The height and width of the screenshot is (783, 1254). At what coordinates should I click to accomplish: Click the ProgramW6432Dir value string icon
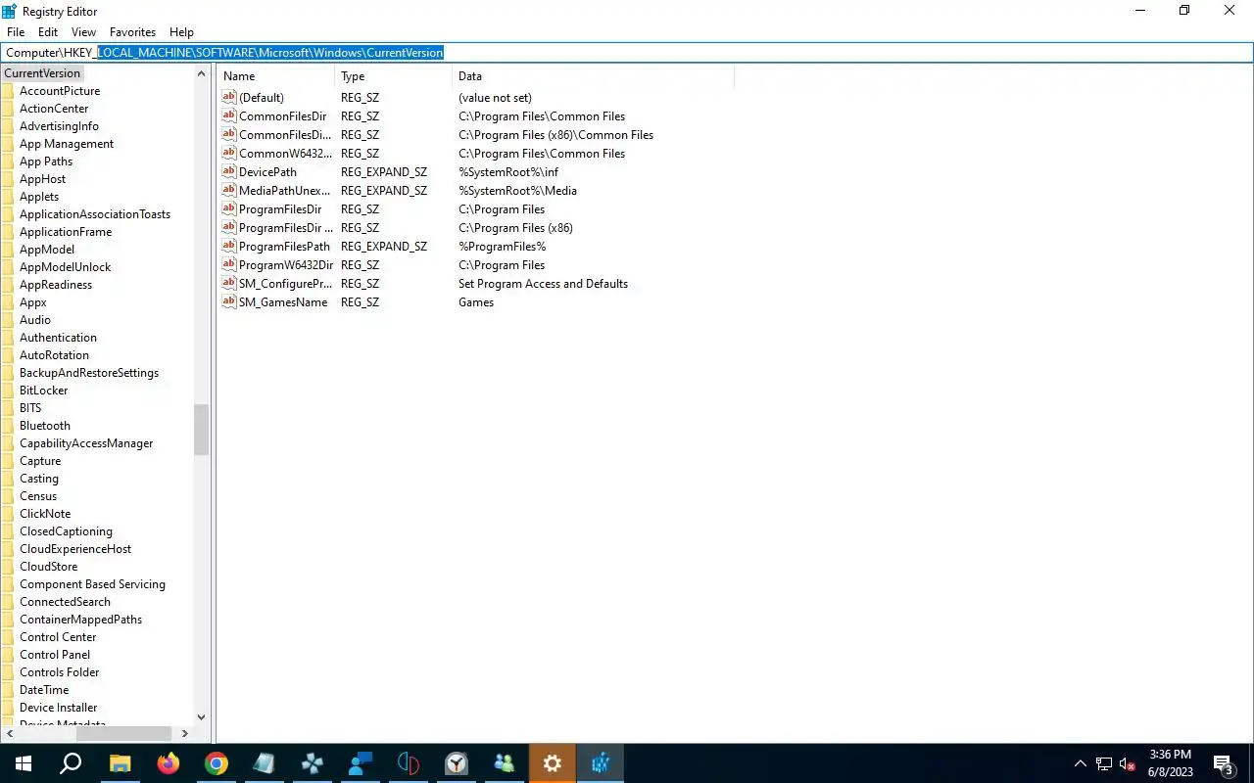point(229,264)
